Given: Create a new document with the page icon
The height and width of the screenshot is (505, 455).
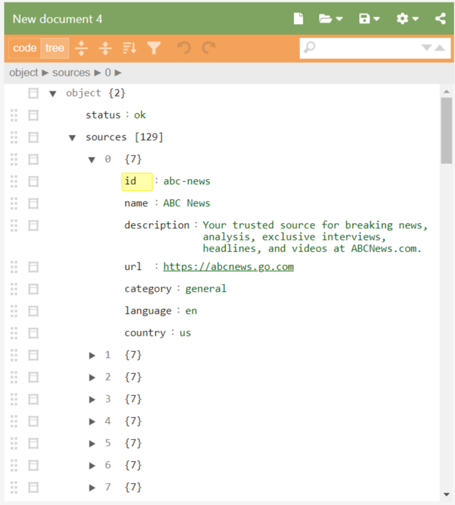Looking at the screenshot, I should (299, 19).
